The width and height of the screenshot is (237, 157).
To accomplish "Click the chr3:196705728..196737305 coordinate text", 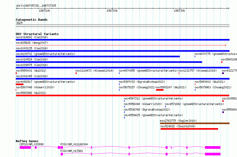I will pyautogui.click(x=36, y=6).
